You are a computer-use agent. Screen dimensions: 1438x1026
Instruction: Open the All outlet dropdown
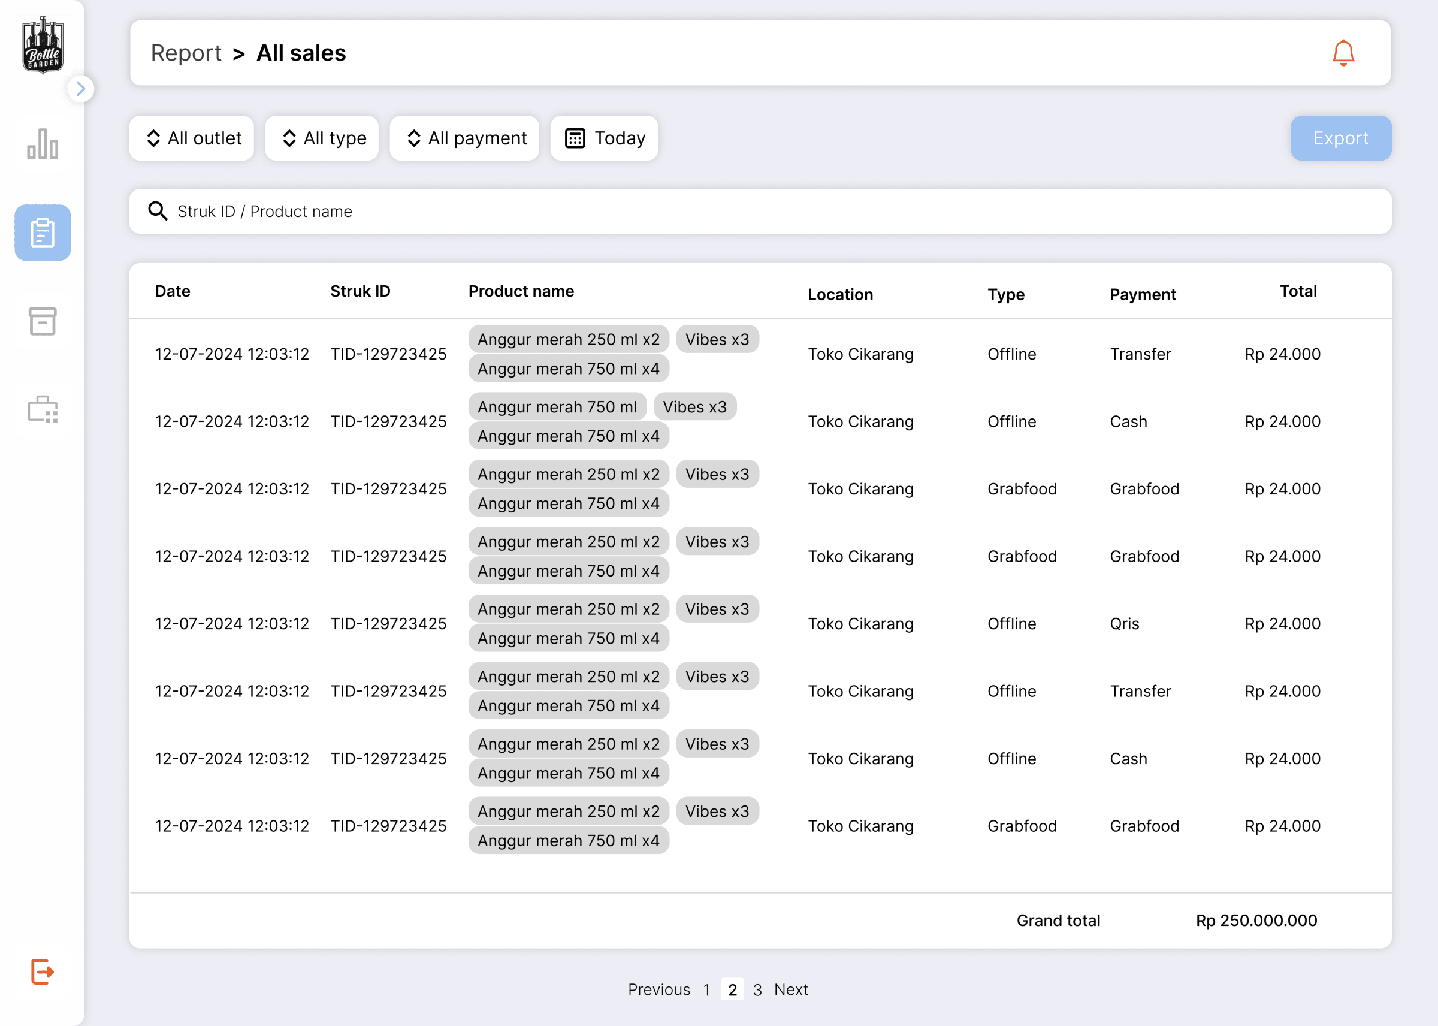192,138
